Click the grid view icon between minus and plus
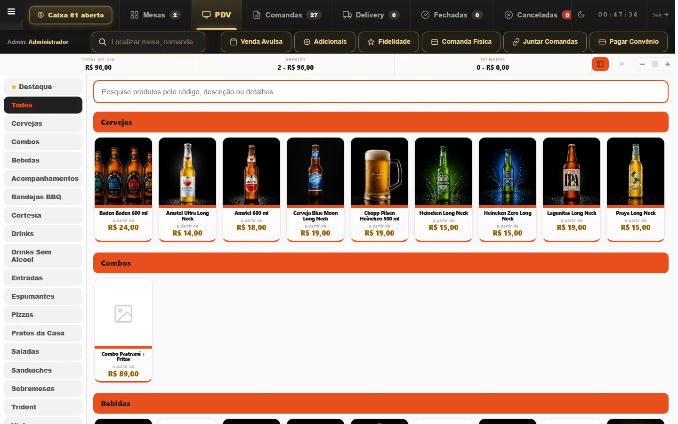Image resolution: width=678 pixels, height=424 pixels. coord(655,64)
